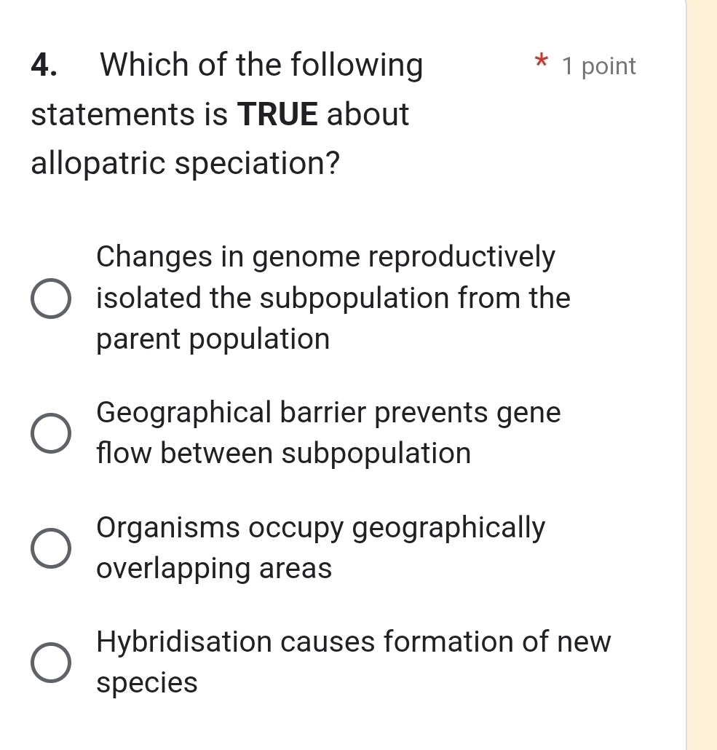Click the word 'species' in the last option
Screen dimensions: 717x750
[146, 682]
